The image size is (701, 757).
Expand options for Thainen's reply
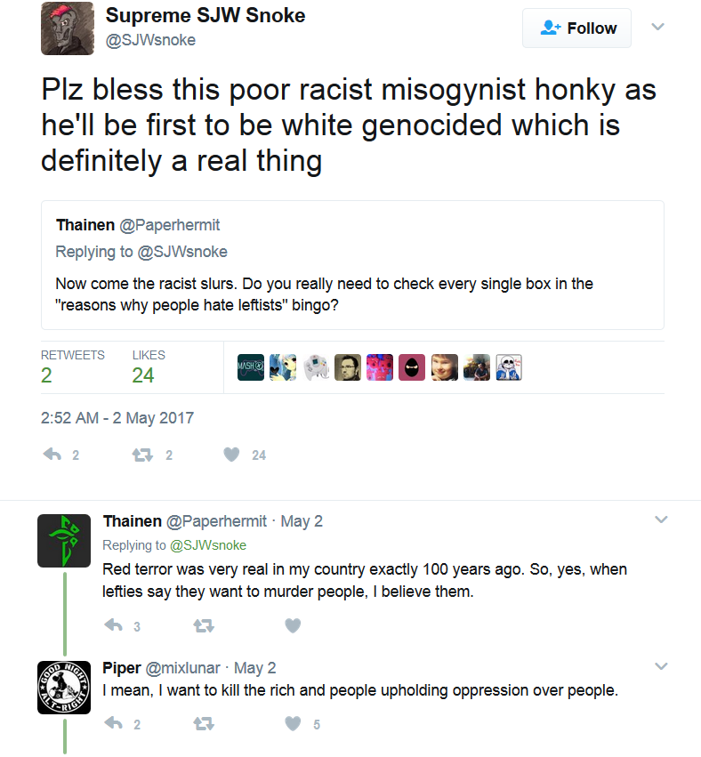661,519
